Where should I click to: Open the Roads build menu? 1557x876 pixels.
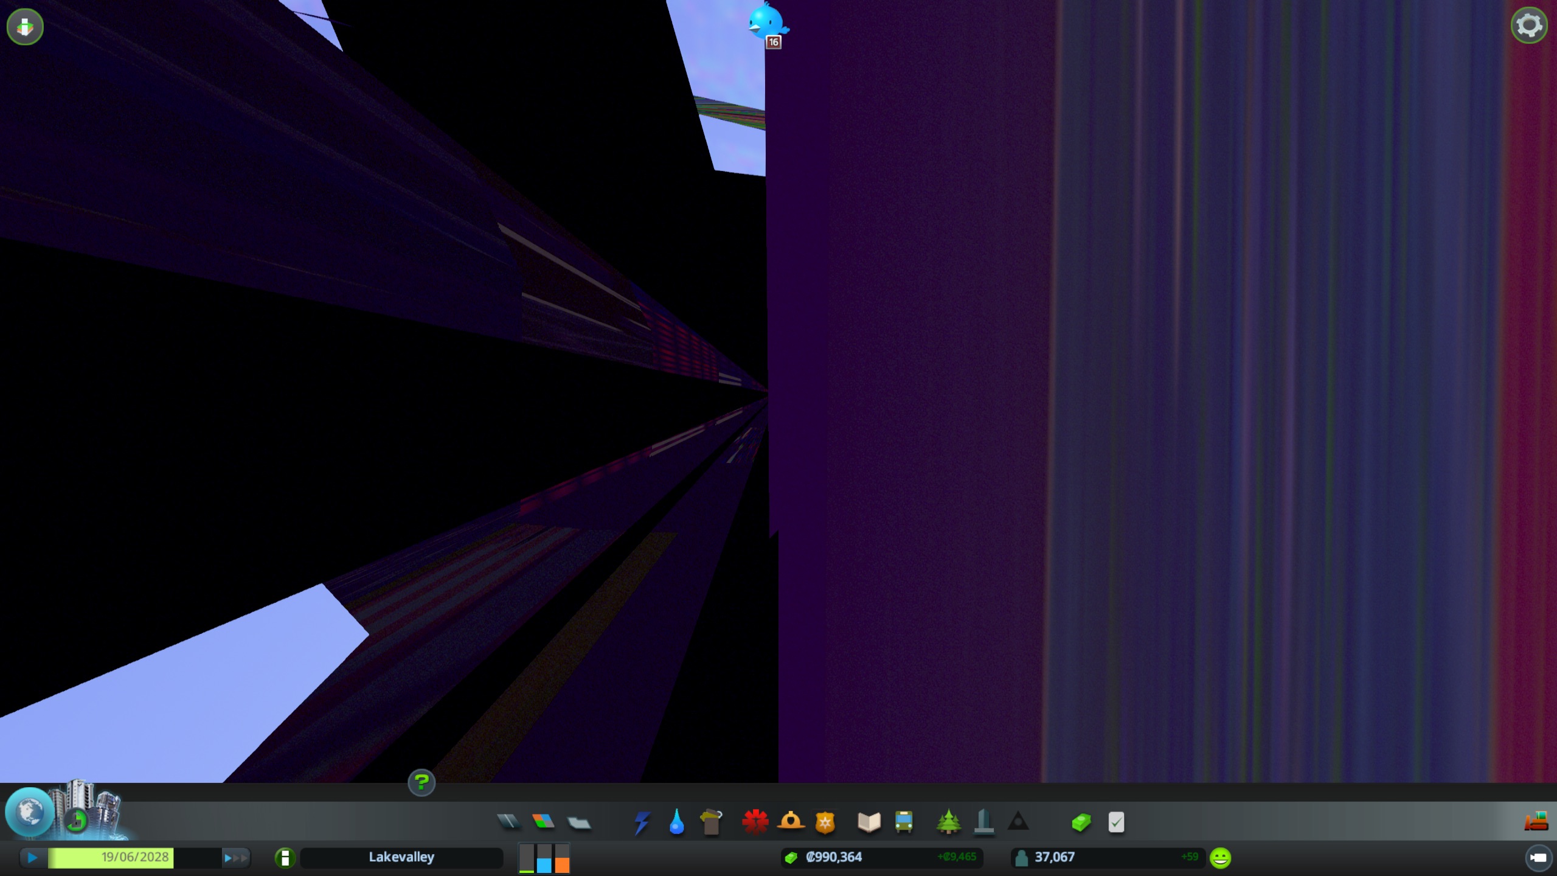click(x=508, y=822)
